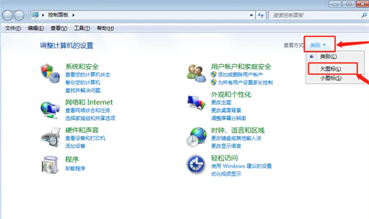The height and width of the screenshot is (219, 369).
Task: Click 优化视频显示 link
Action: pos(226,174)
